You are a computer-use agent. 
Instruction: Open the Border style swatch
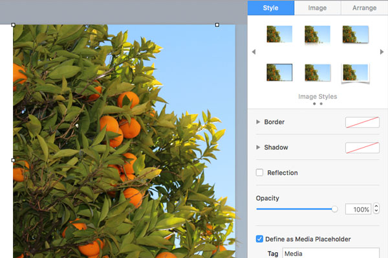pyautogui.click(x=362, y=122)
